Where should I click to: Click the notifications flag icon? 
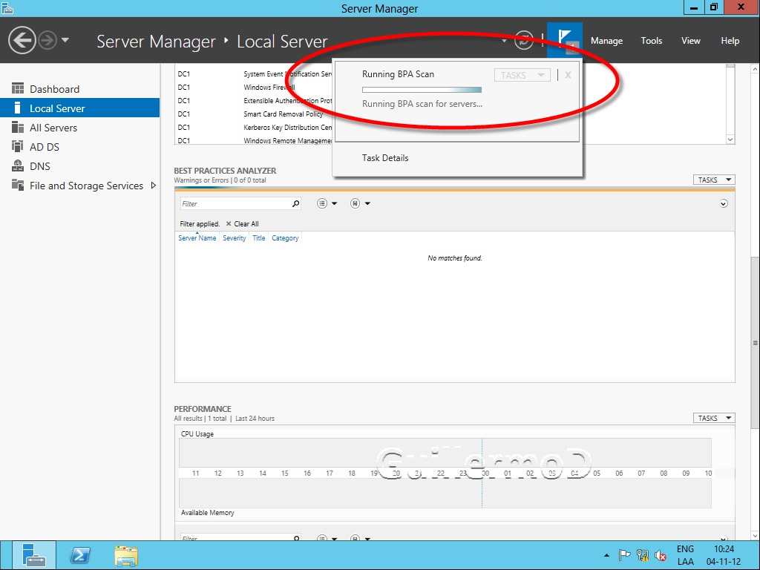565,40
